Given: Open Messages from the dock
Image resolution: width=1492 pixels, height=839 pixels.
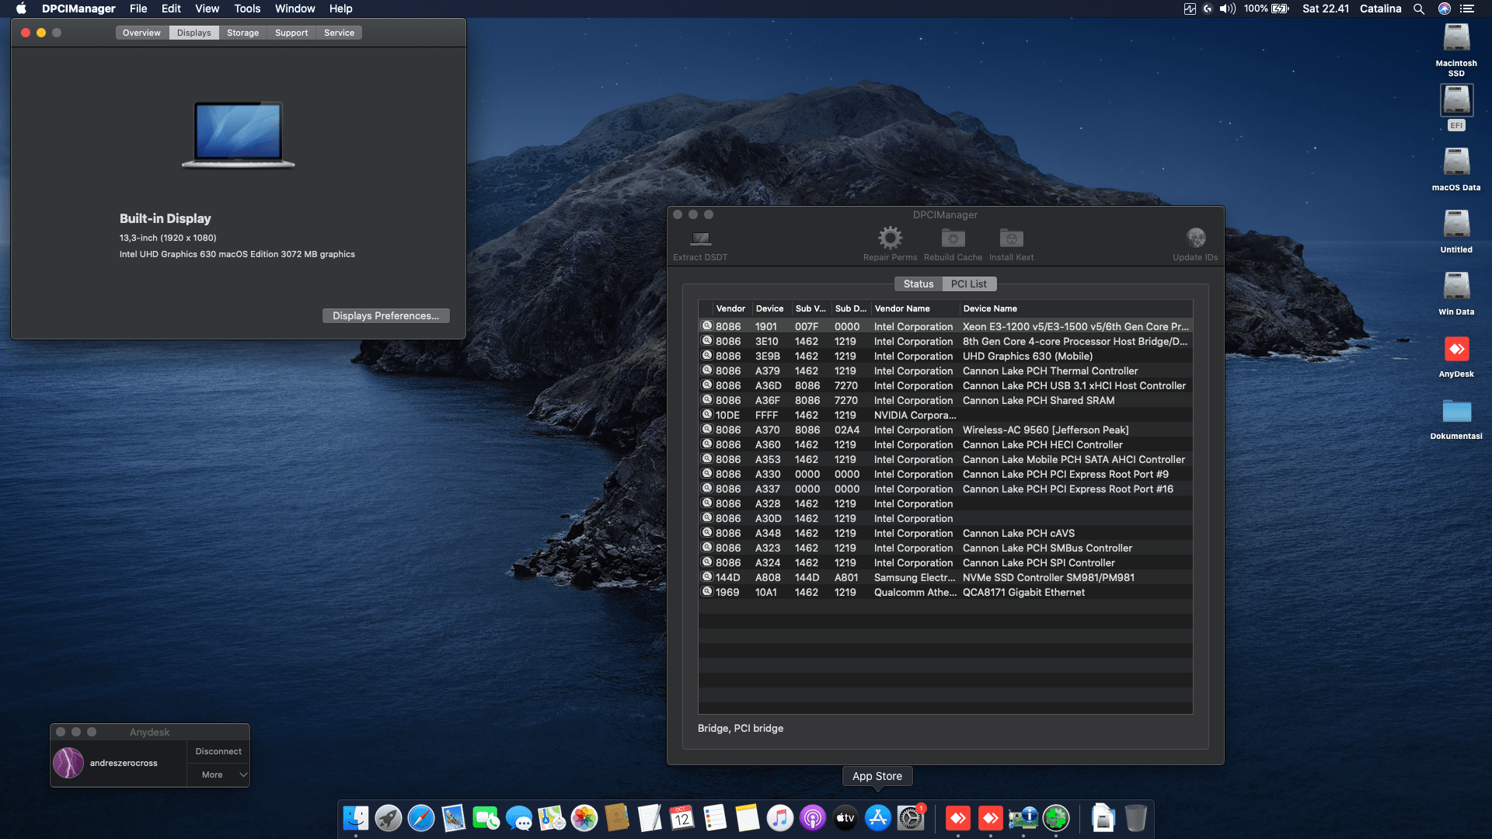Looking at the screenshot, I should pyautogui.click(x=519, y=818).
